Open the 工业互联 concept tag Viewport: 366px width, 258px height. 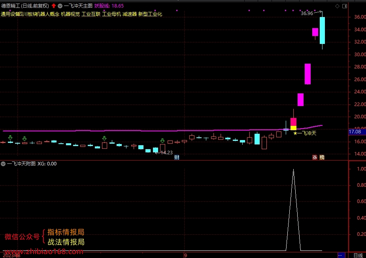click(x=91, y=14)
